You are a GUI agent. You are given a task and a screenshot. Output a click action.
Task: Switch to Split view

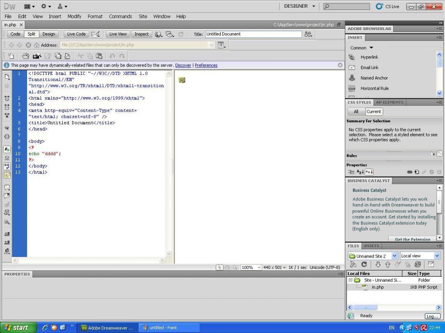(x=31, y=34)
